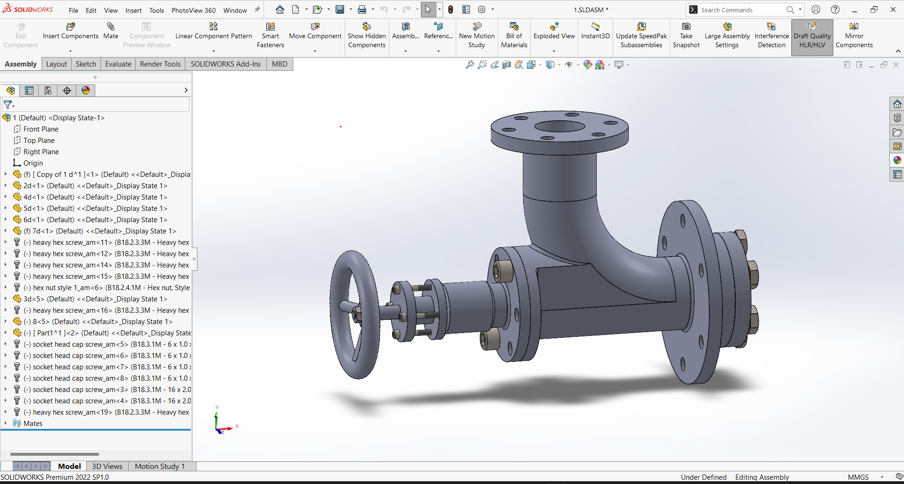
Task: Open FeatureManager design tree tab
Action: [x=10, y=91]
